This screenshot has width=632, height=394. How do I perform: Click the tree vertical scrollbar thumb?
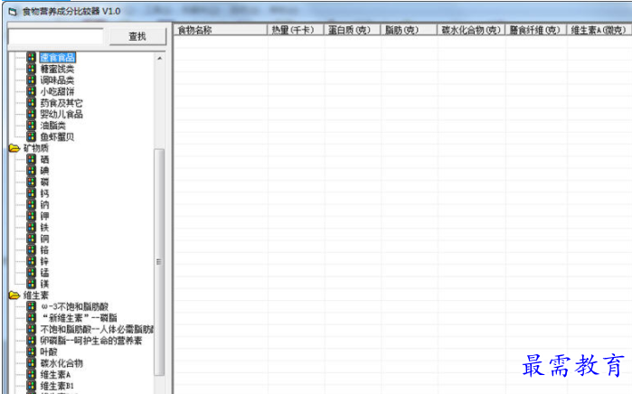pos(160,262)
